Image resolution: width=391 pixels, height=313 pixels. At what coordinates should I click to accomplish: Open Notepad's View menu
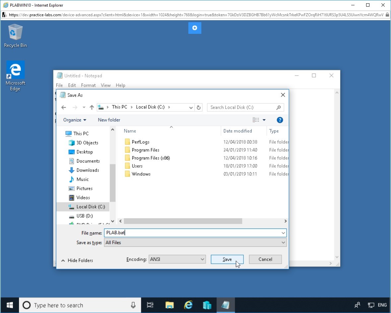[105, 85]
